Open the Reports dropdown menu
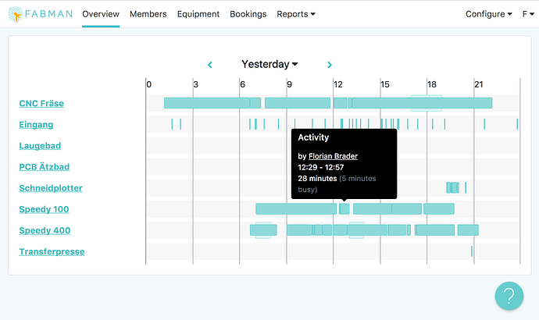 pos(296,14)
